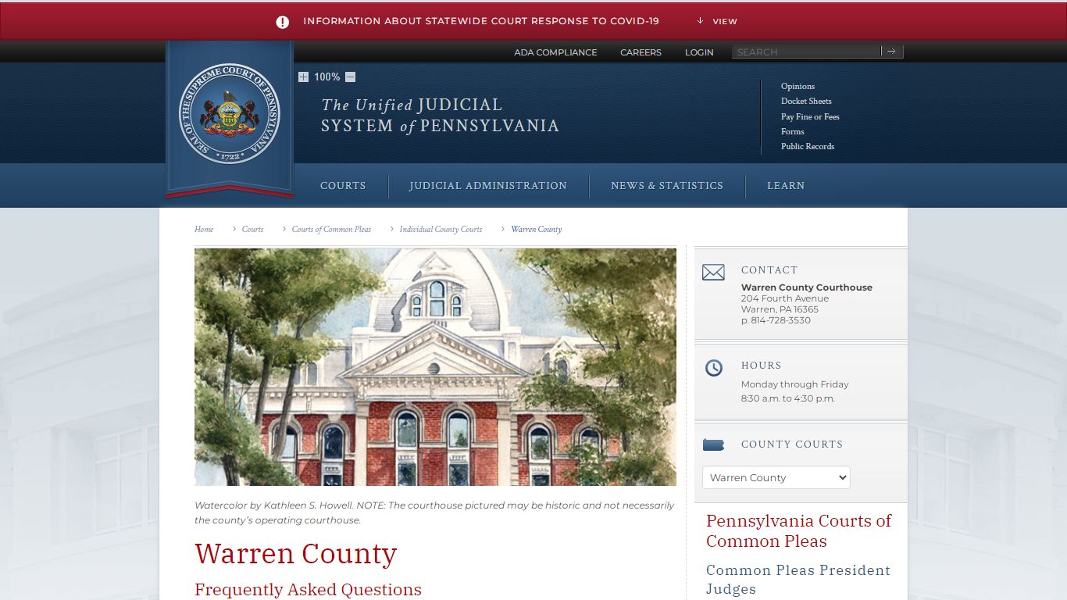1067x600 pixels.
Task: Open the Warren County courts dropdown
Action: point(776,477)
